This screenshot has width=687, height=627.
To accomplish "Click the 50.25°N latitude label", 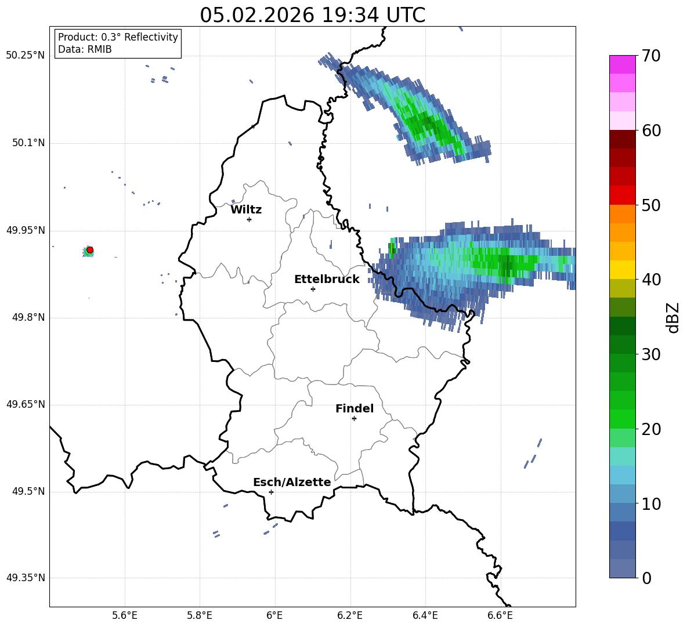I will tap(26, 56).
